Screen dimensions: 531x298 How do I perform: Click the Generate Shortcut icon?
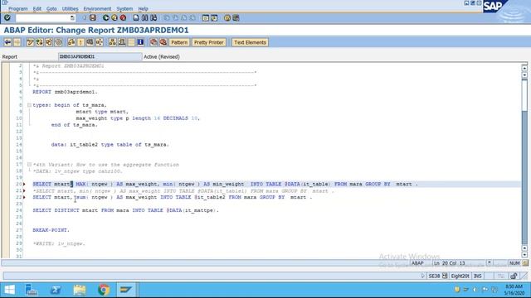pyautogui.click(x=214, y=17)
